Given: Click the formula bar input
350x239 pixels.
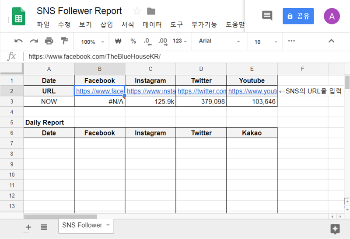Looking at the screenshot, I should 187,57.
